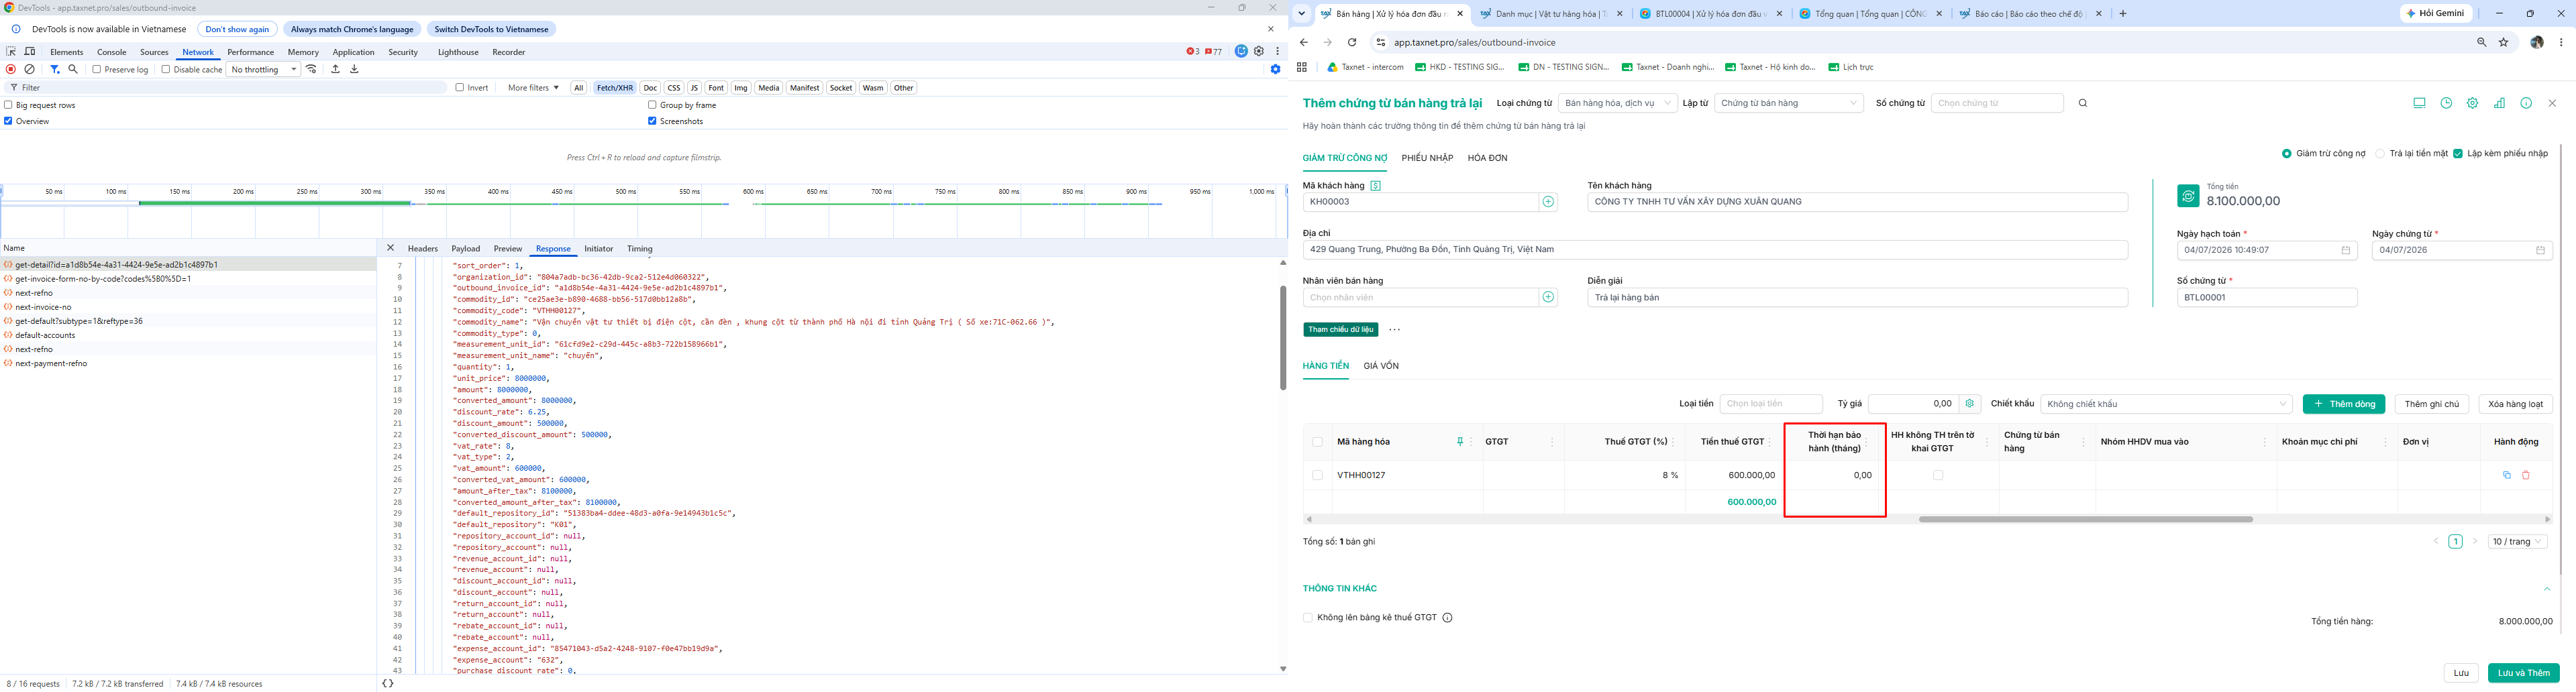The height and width of the screenshot is (692, 2576).
Task: Click the Export HAR download icon
Action: coord(354,69)
